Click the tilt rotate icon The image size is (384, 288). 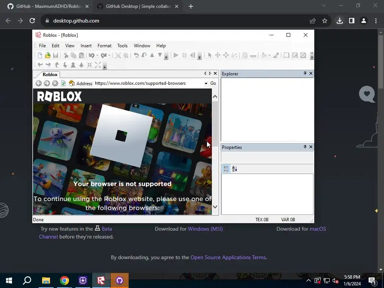point(144,55)
